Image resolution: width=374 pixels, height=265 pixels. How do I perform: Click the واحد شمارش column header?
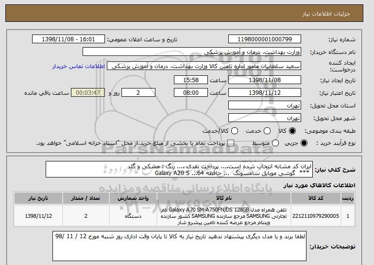click(133, 198)
